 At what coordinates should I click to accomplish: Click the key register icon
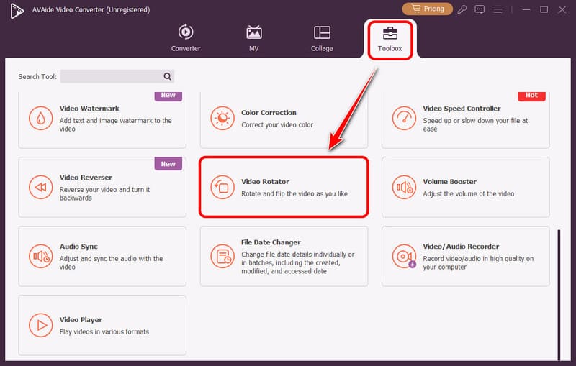[462, 9]
